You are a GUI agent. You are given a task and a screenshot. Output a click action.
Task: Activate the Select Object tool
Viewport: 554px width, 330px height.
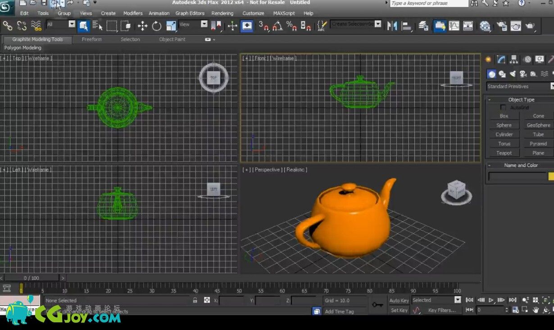[x=84, y=26]
